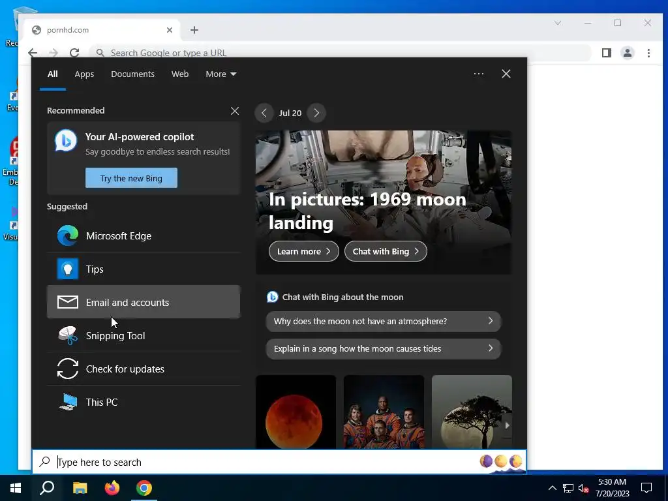Open the Tips app suggestion
The image size is (668, 501).
pyautogui.click(x=144, y=269)
